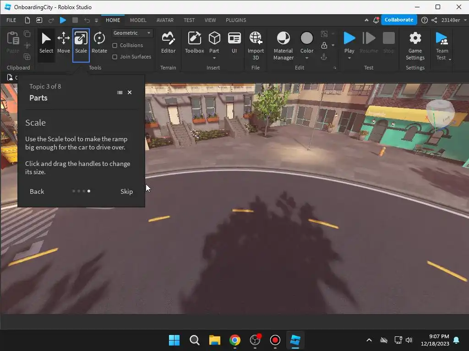The image size is (469, 351).
Task: Open the Geometric mode dropdown
Action: point(132,33)
